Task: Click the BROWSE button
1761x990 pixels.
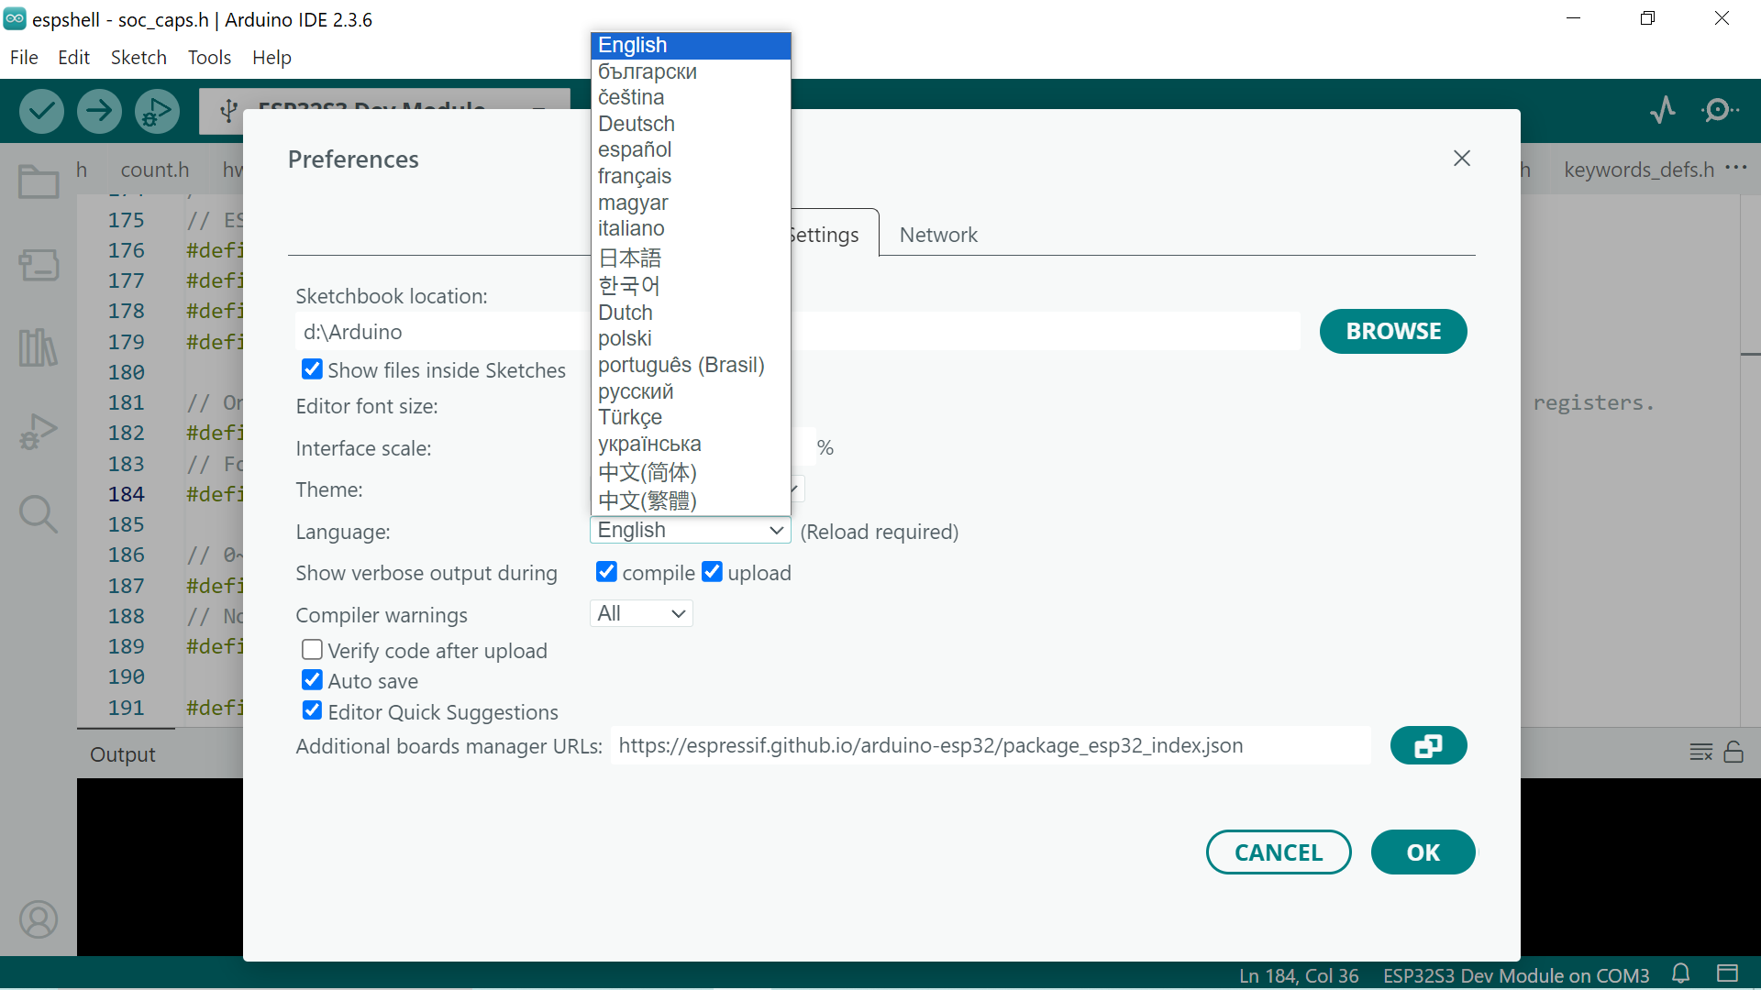Action: coord(1392,332)
